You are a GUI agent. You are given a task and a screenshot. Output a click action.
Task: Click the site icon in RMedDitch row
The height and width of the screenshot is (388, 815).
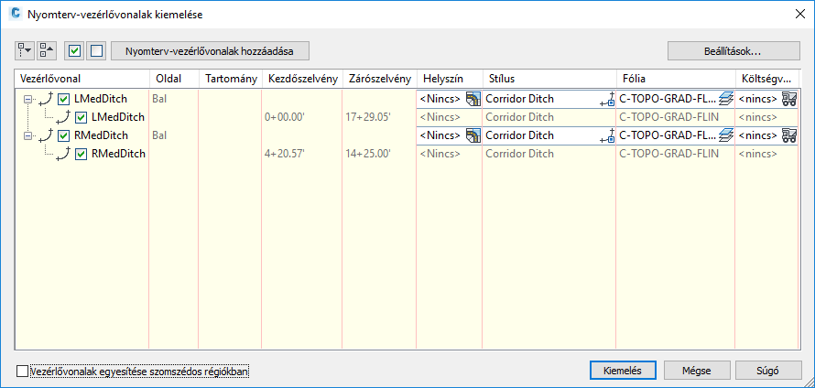473,135
